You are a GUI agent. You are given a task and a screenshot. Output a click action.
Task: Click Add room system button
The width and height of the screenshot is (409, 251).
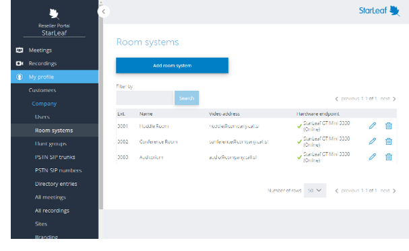pyautogui.click(x=172, y=65)
